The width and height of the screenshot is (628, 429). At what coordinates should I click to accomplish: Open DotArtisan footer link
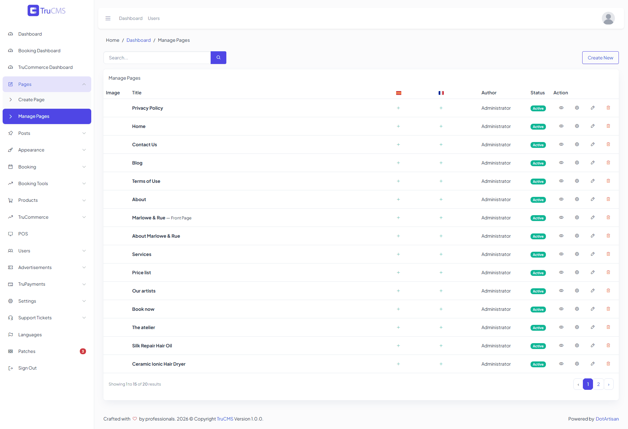click(607, 419)
